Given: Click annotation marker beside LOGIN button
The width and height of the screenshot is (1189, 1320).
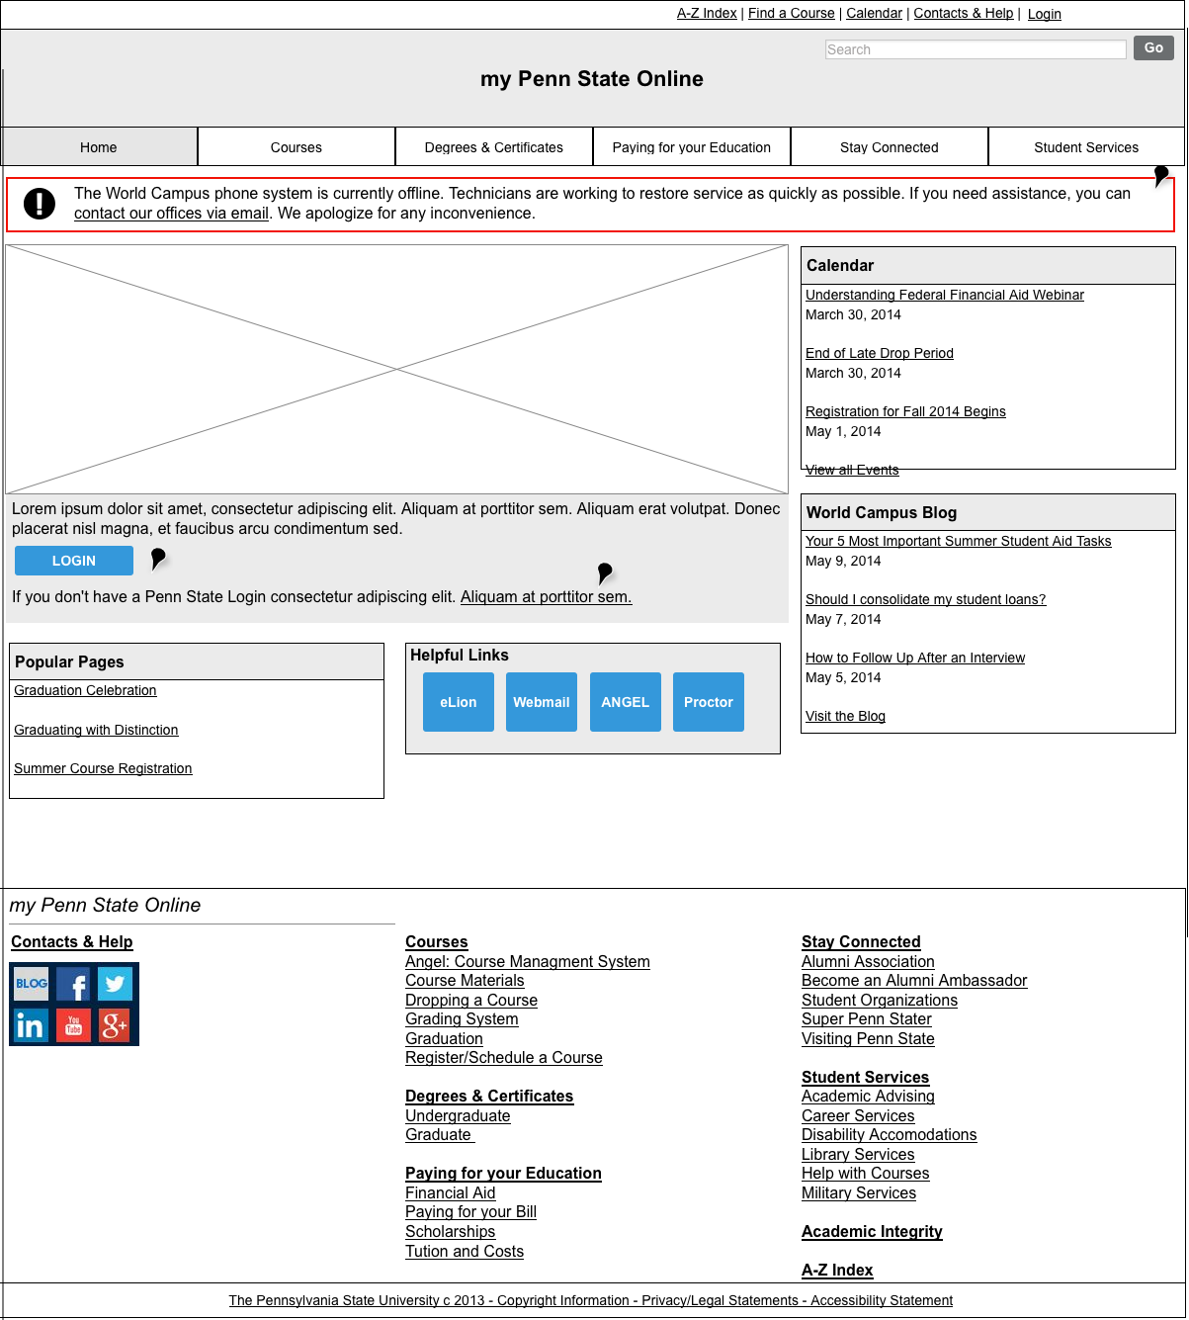Looking at the screenshot, I should coord(157,559).
